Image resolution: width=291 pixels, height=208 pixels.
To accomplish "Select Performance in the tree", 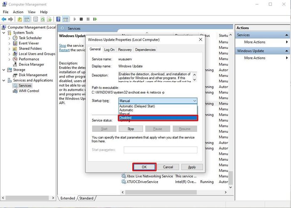I will 29,59.
